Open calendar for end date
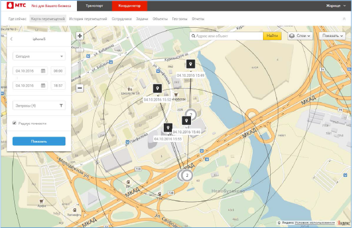352x228 pixels. [x=43, y=85]
